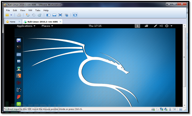The width and height of the screenshot is (192, 116).
Task: Click the revert snapshot toolbar icon
Action: coord(34,15)
